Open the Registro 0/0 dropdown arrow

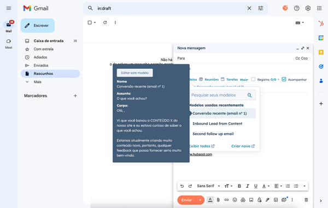(x=278, y=80)
